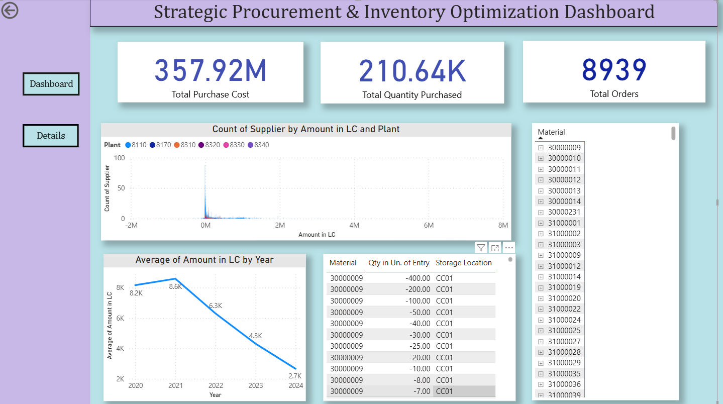Expand material 30000014 row
The image size is (723, 404).
(x=541, y=201)
